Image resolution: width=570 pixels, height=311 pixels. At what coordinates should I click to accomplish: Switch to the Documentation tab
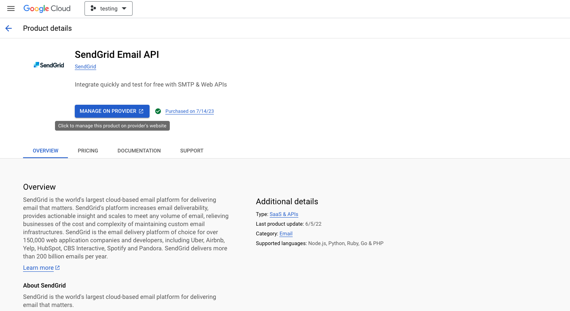point(139,150)
